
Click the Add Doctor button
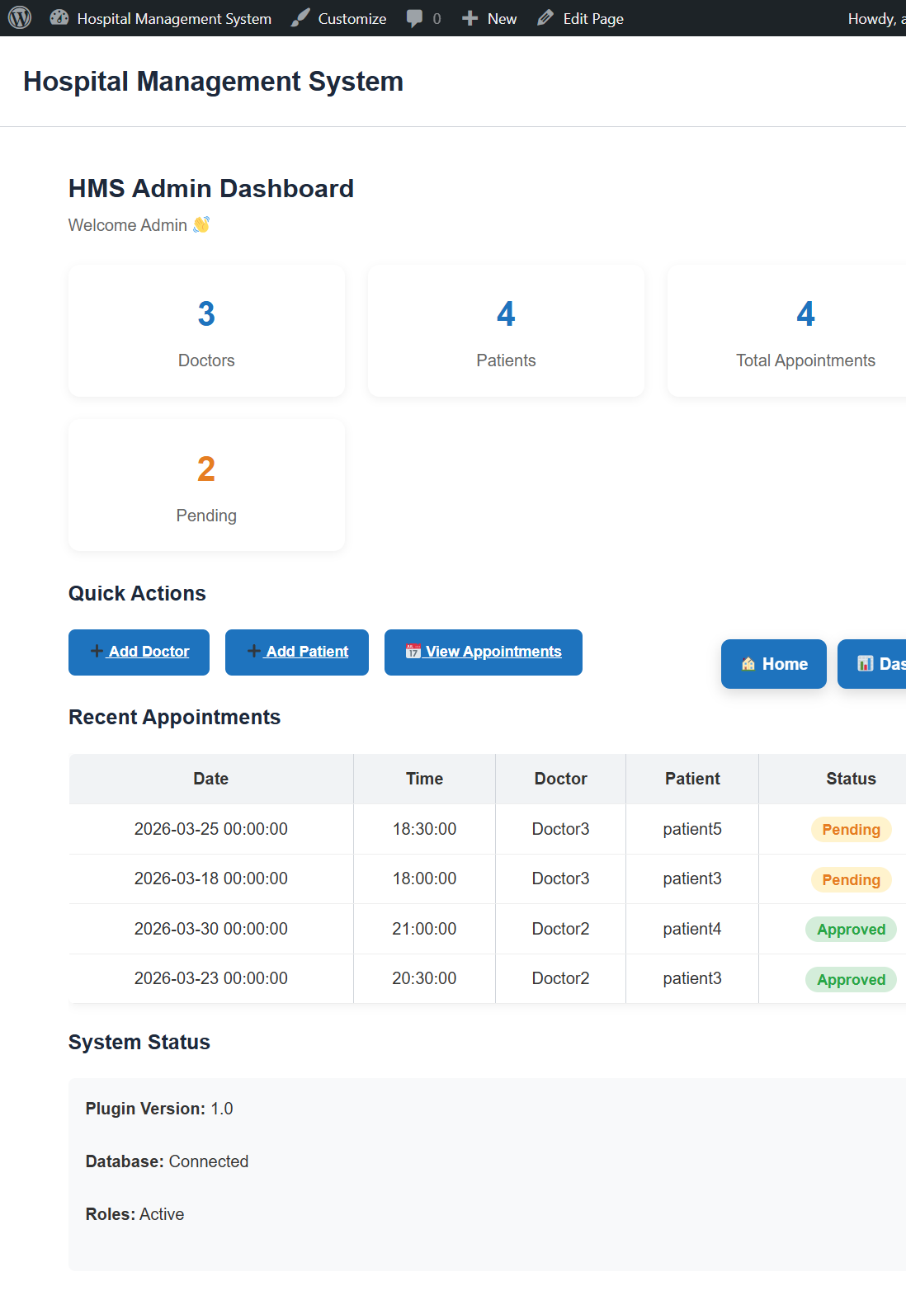click(139, 652)
